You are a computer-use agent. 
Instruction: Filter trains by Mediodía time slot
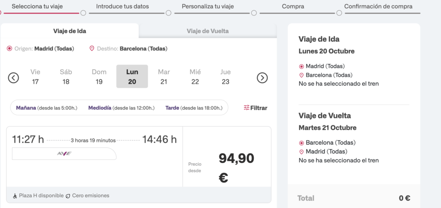121,108
